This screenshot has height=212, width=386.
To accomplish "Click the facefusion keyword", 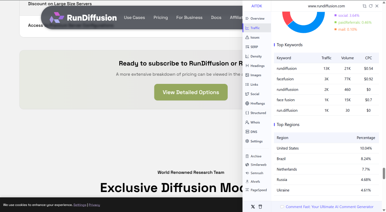I will coord(285,79).
